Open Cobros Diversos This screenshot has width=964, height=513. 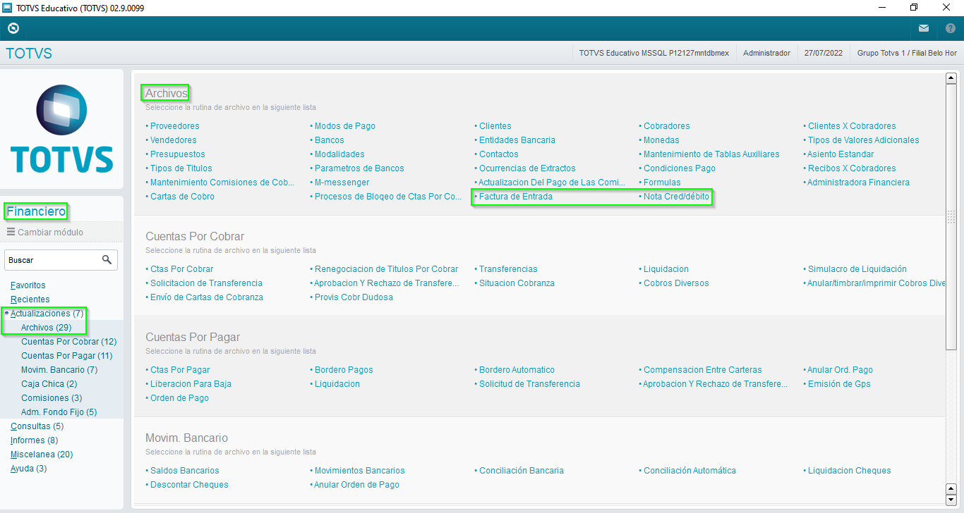[x=676, y=283]
